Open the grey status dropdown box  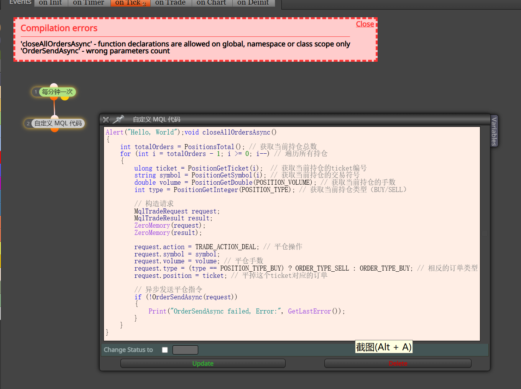pos(185,350)
